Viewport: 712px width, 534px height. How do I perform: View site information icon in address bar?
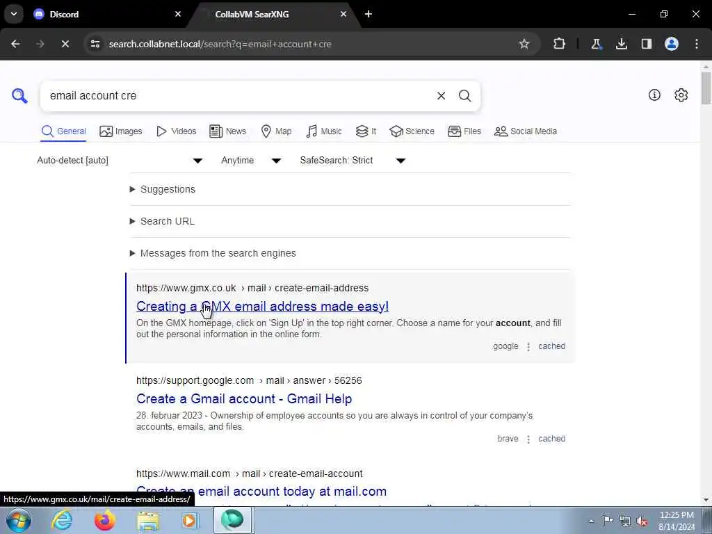(95, 44)
